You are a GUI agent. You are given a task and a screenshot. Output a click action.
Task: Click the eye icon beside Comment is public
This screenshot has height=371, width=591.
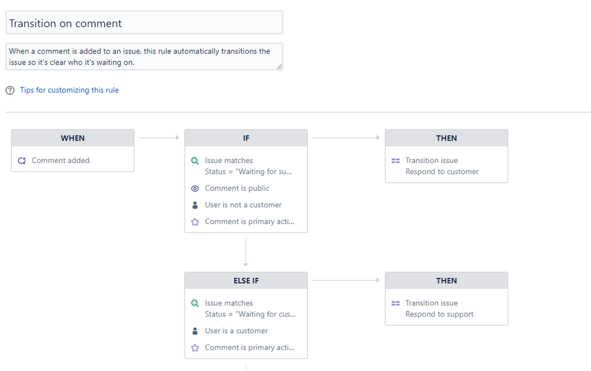pos(195,188)
